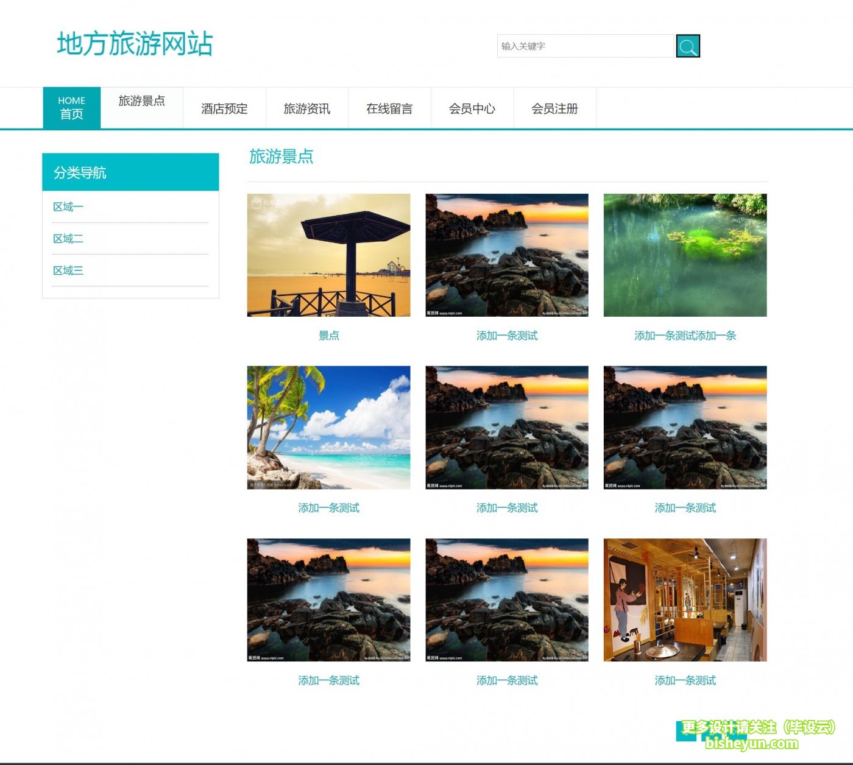Open the 旅游资讯 menu item
The width and height of the screenshot is (853, 765).
point(307,109)
